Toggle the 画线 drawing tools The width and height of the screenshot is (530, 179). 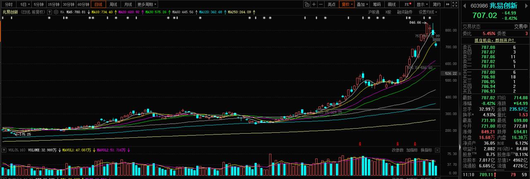(392, 5)
